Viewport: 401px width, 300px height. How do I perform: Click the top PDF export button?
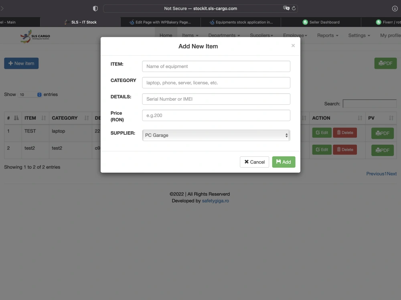[385, 63]
